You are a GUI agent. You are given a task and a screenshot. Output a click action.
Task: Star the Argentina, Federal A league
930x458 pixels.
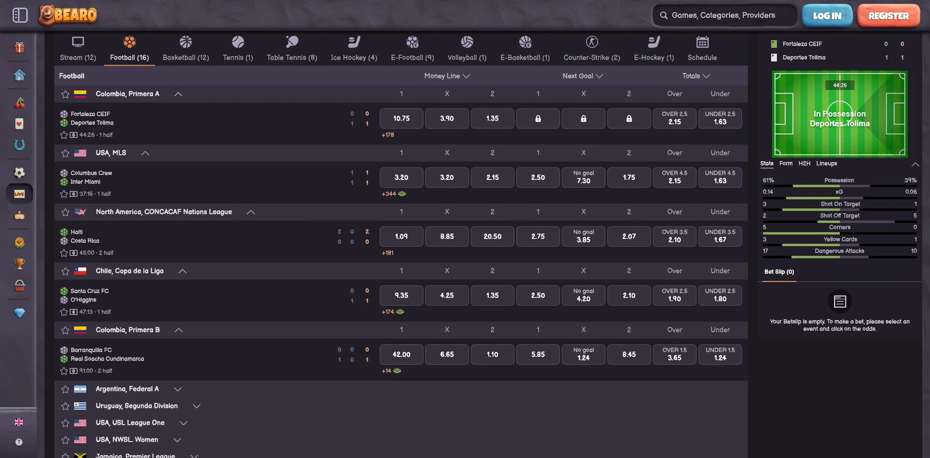click(65, 390)
